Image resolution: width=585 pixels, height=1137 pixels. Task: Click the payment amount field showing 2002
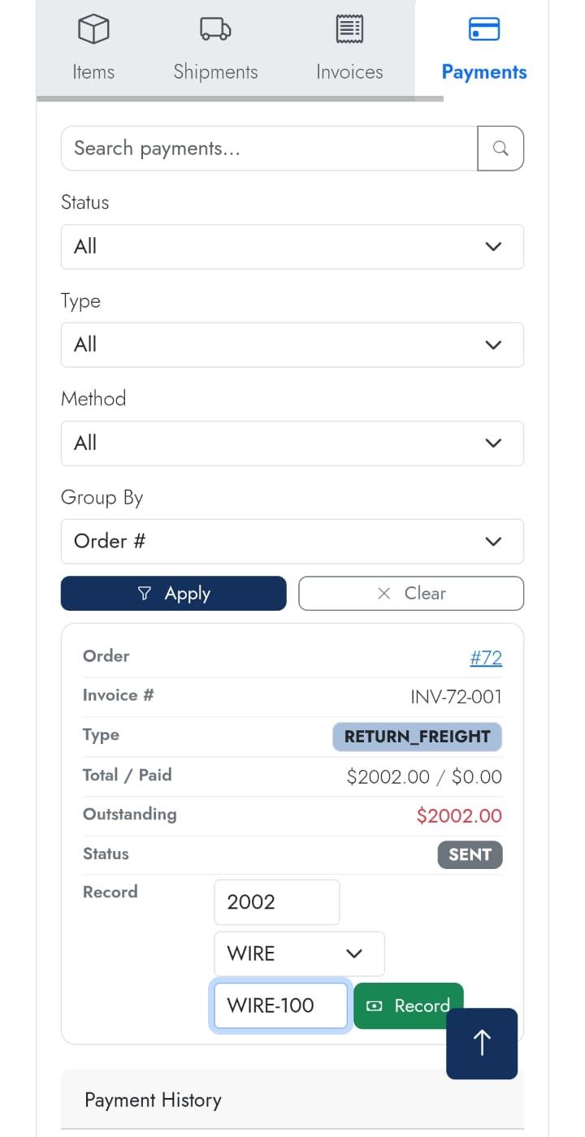276,901
